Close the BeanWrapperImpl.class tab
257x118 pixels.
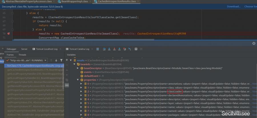coord(91,1)
